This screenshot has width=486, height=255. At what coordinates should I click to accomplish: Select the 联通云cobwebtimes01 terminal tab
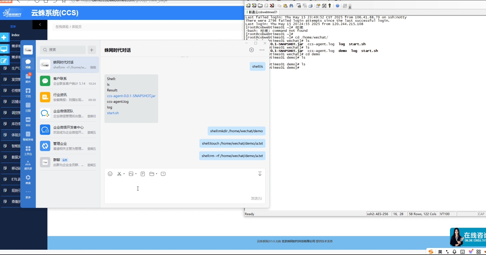point(262,12)
